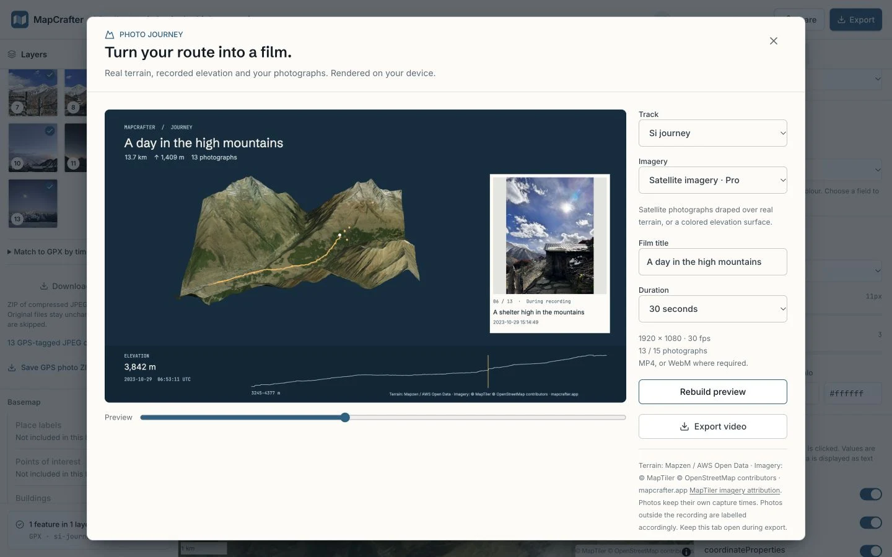Image resolution: width=892 pixels, height=557 pixels.
Task: Click the '3245–4377 m' elevation range label
Action: coord(266,393)
